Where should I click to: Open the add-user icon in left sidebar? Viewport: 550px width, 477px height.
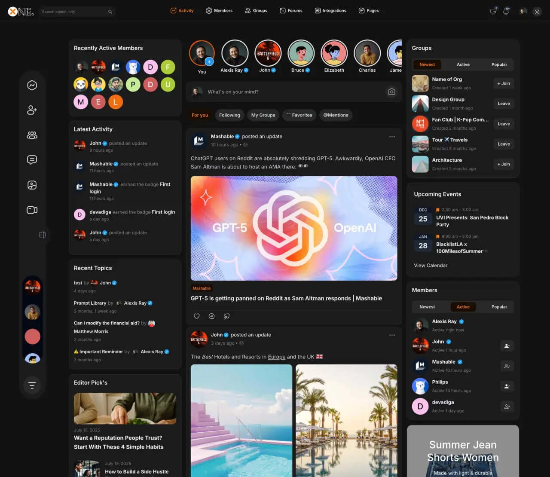click(32, 110)
